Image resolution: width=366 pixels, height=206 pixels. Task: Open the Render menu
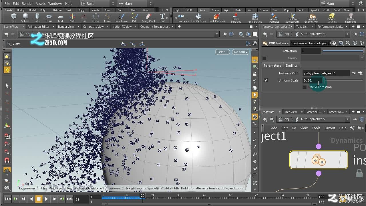(x=27, y=3)
